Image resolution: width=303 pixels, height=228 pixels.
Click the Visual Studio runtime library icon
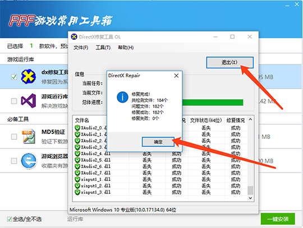tap(29, 101)
